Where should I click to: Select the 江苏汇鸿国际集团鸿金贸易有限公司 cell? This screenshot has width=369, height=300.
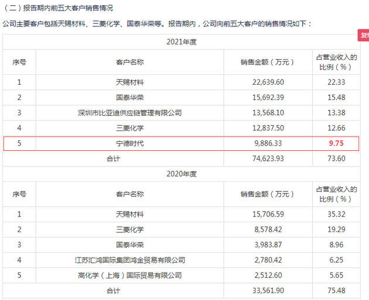pos(129,260)
